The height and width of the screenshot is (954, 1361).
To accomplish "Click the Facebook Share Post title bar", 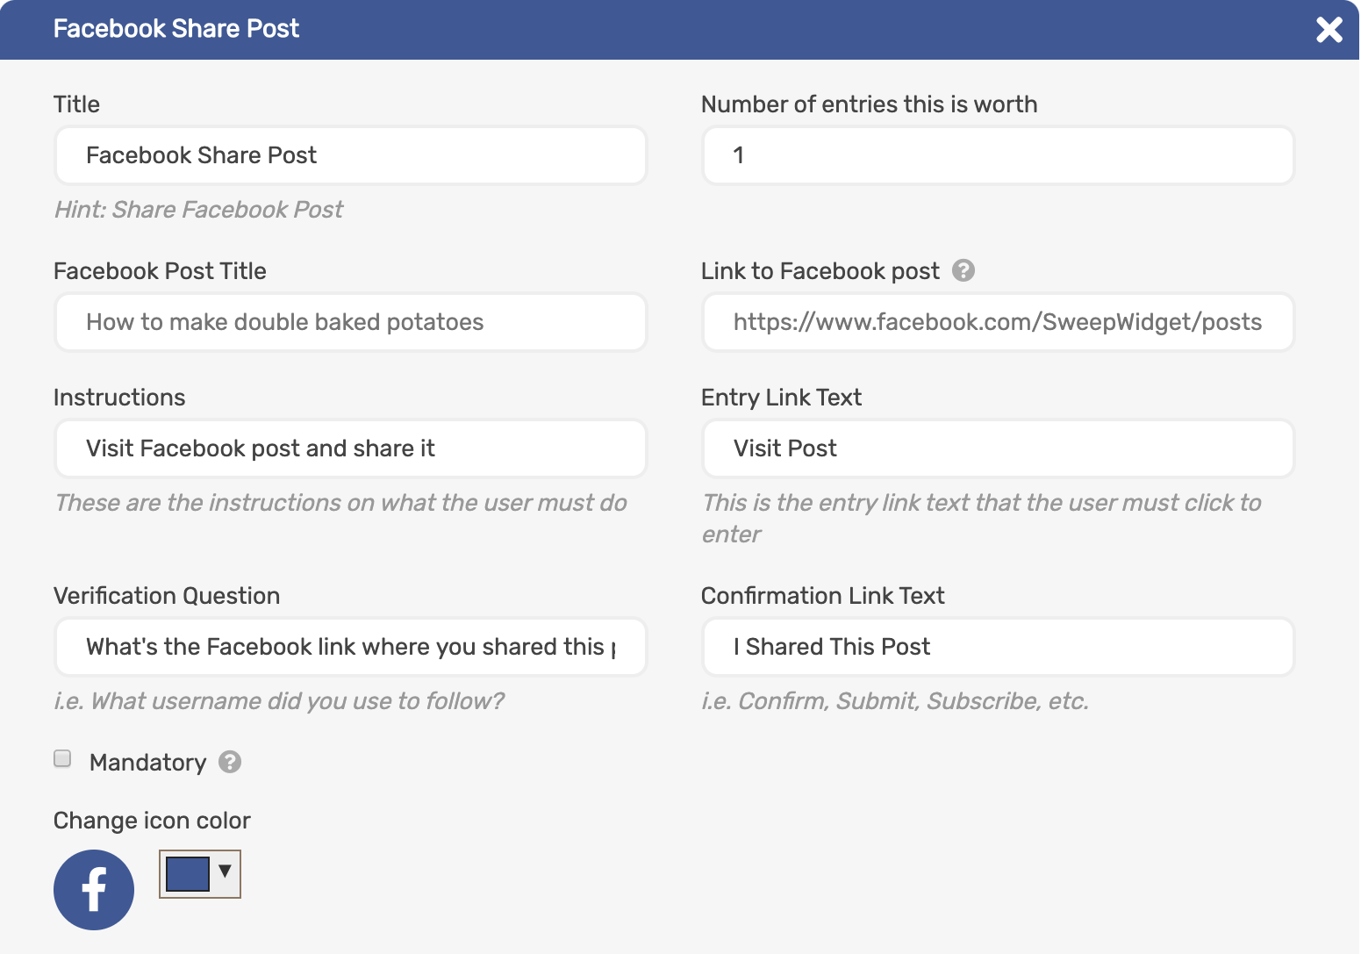I will [x=175, y=29].
